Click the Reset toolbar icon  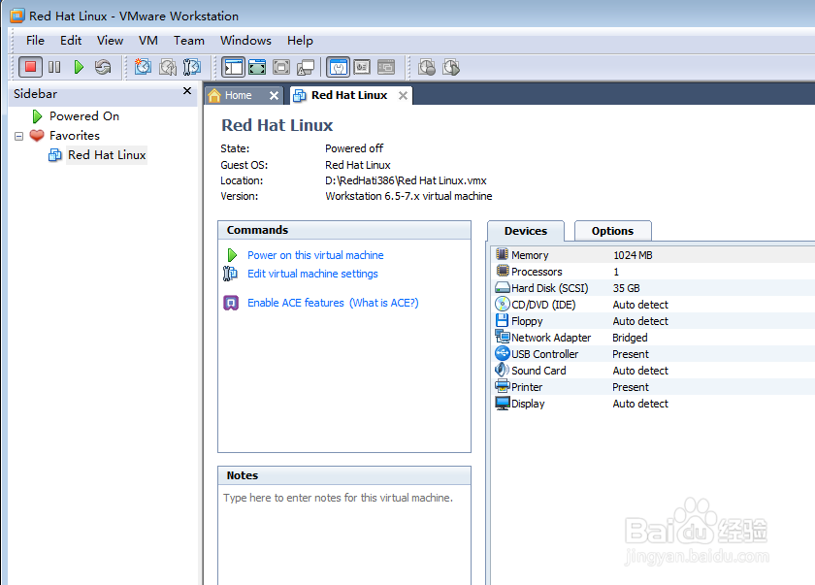click(x=103, y=67)
